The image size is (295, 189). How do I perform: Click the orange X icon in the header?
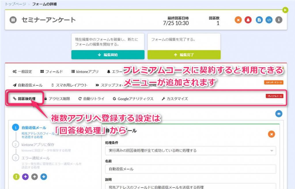[x=238, y=20]
